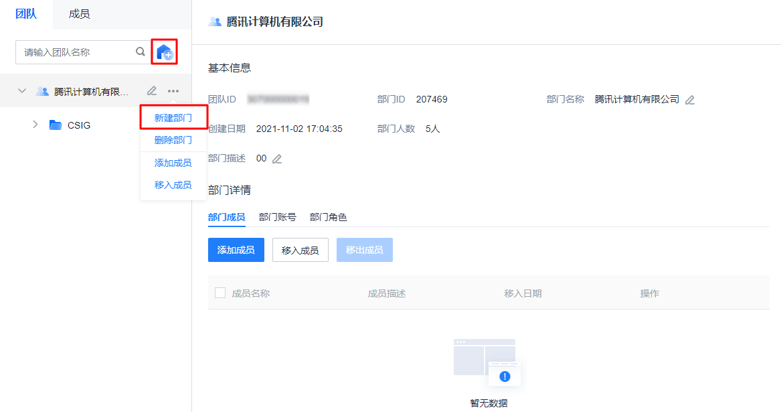This screenshot has width=781, height=412.
Task: Choose 移入成员 from the context menu
Action: pos(173,185)
